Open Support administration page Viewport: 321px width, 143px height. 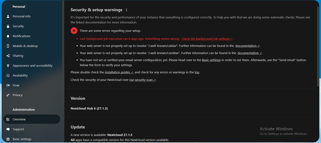click(32, 129)
